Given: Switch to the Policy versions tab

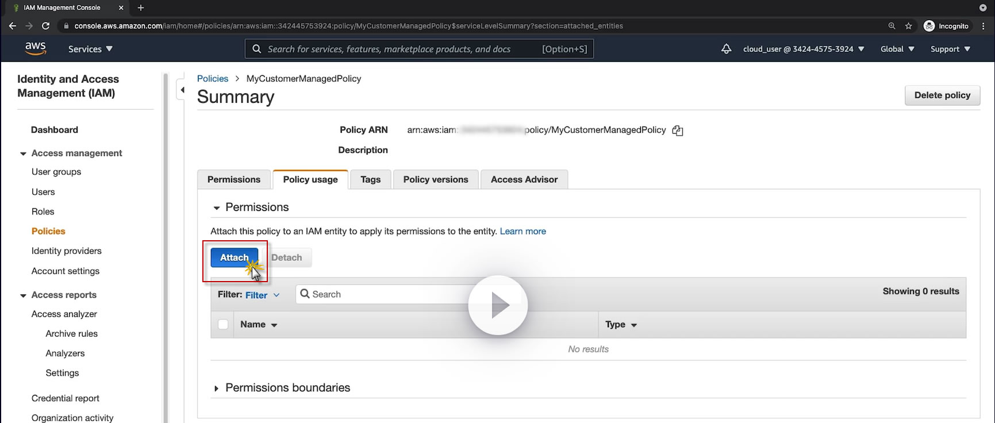Looking at the screenshot, I should pos(435,179).
